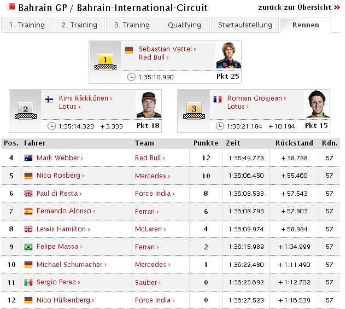
Task: Click Romain Grosjean's portrait photo
Action: [317, 104]
